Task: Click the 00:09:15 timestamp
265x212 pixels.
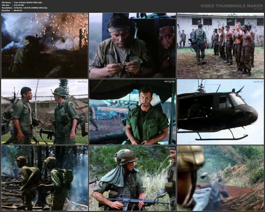Action: click(x=170, y=15)
